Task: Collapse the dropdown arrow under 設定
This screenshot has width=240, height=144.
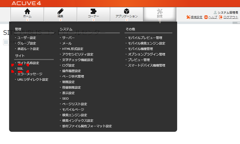Action: [160, 20]
